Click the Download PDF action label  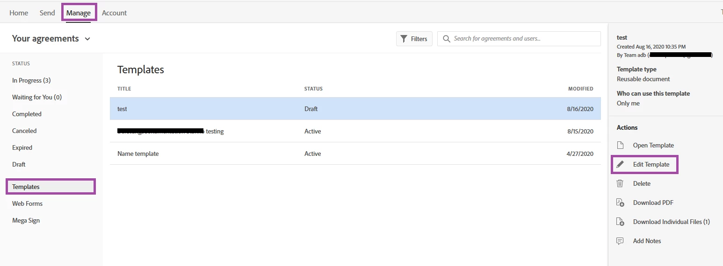click(x=653, y=203)
